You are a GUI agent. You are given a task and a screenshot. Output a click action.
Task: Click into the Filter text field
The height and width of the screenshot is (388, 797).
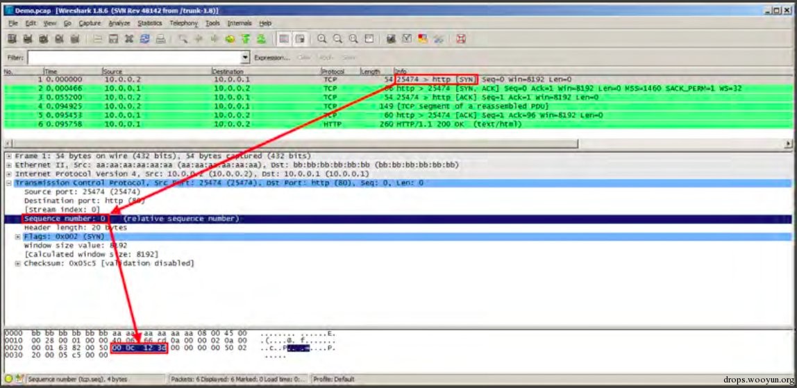135,58
